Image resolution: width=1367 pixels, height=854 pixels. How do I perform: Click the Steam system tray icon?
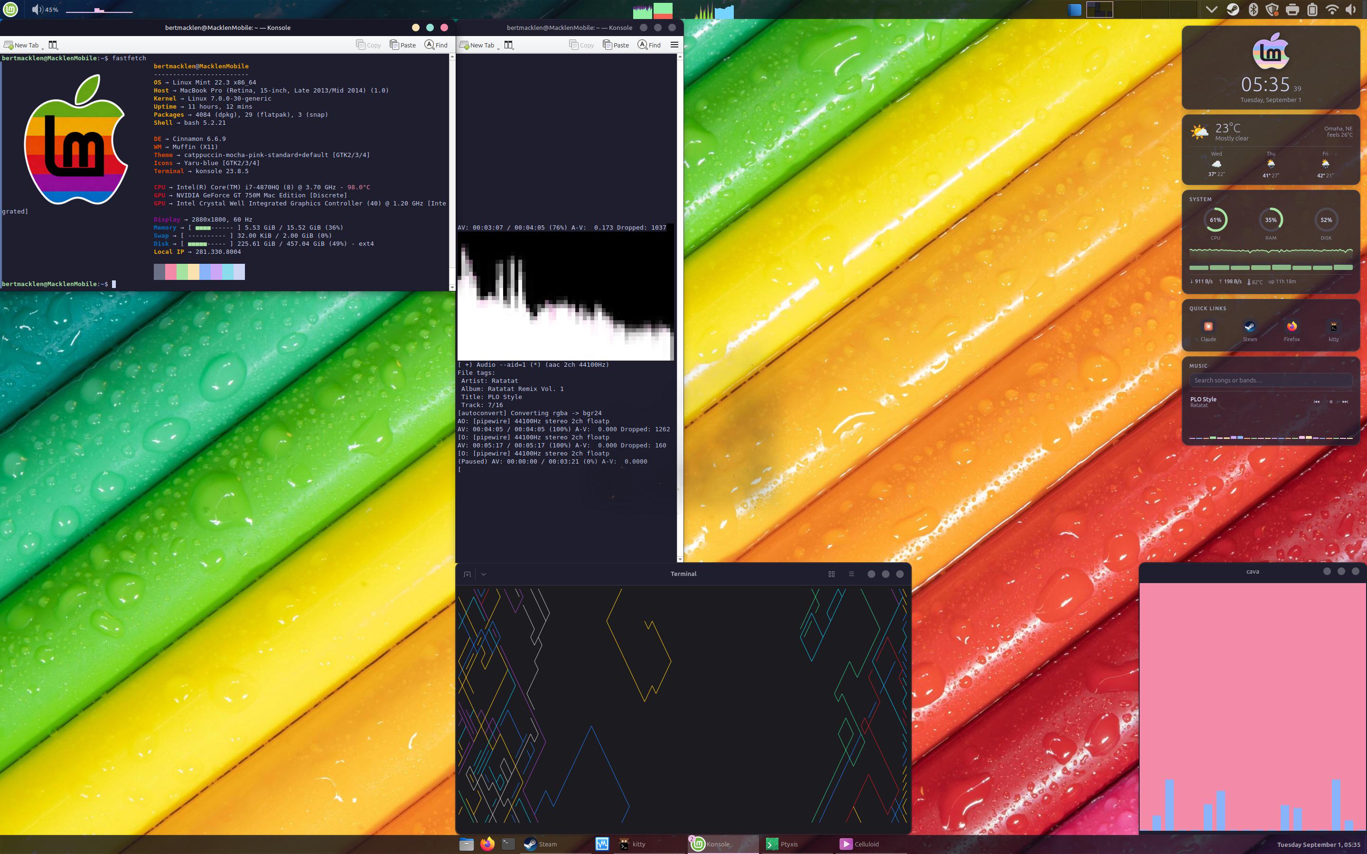1233,9
